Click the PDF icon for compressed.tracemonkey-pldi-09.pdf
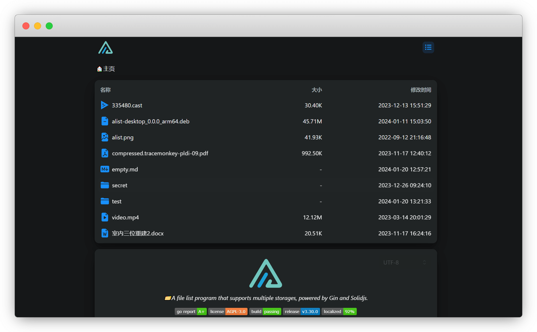This screenshot has width=537, height=332. point(105,153)
